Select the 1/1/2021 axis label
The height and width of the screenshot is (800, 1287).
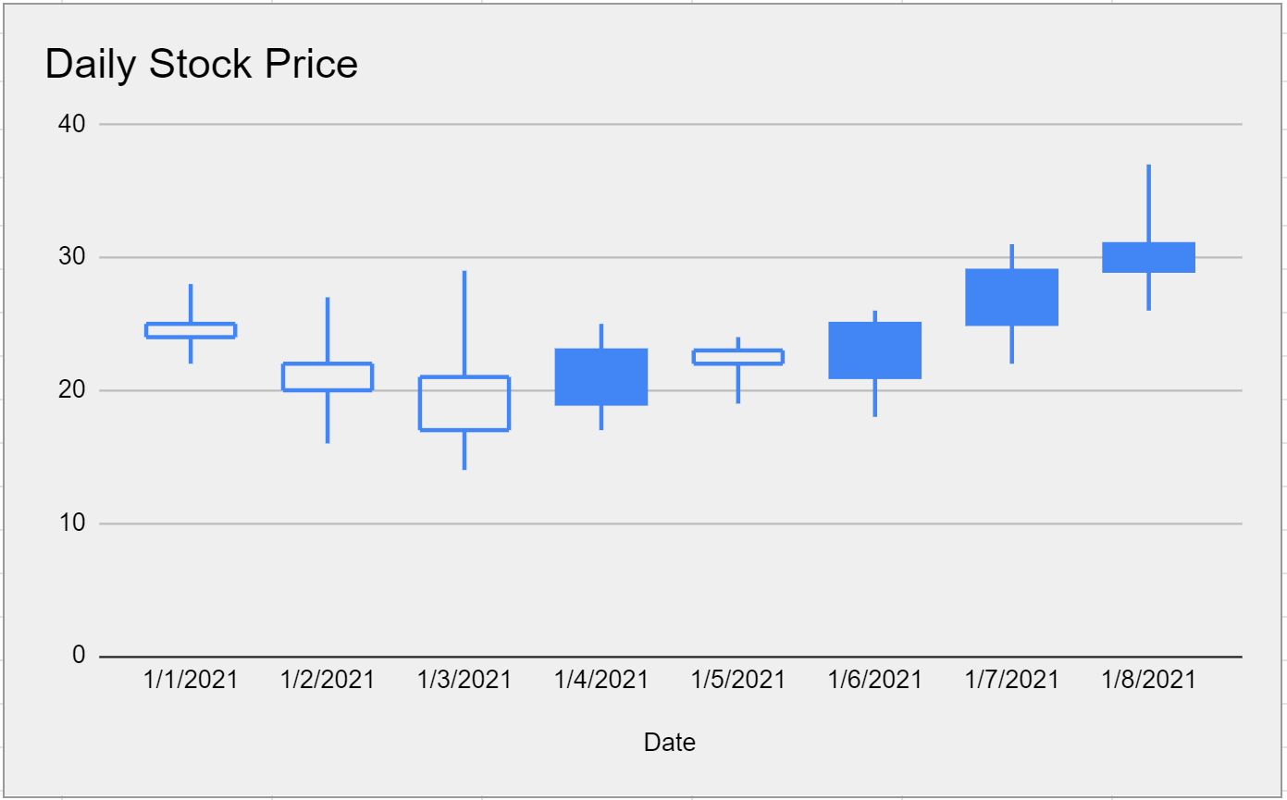pyautogui.click(x=191, y=681)
